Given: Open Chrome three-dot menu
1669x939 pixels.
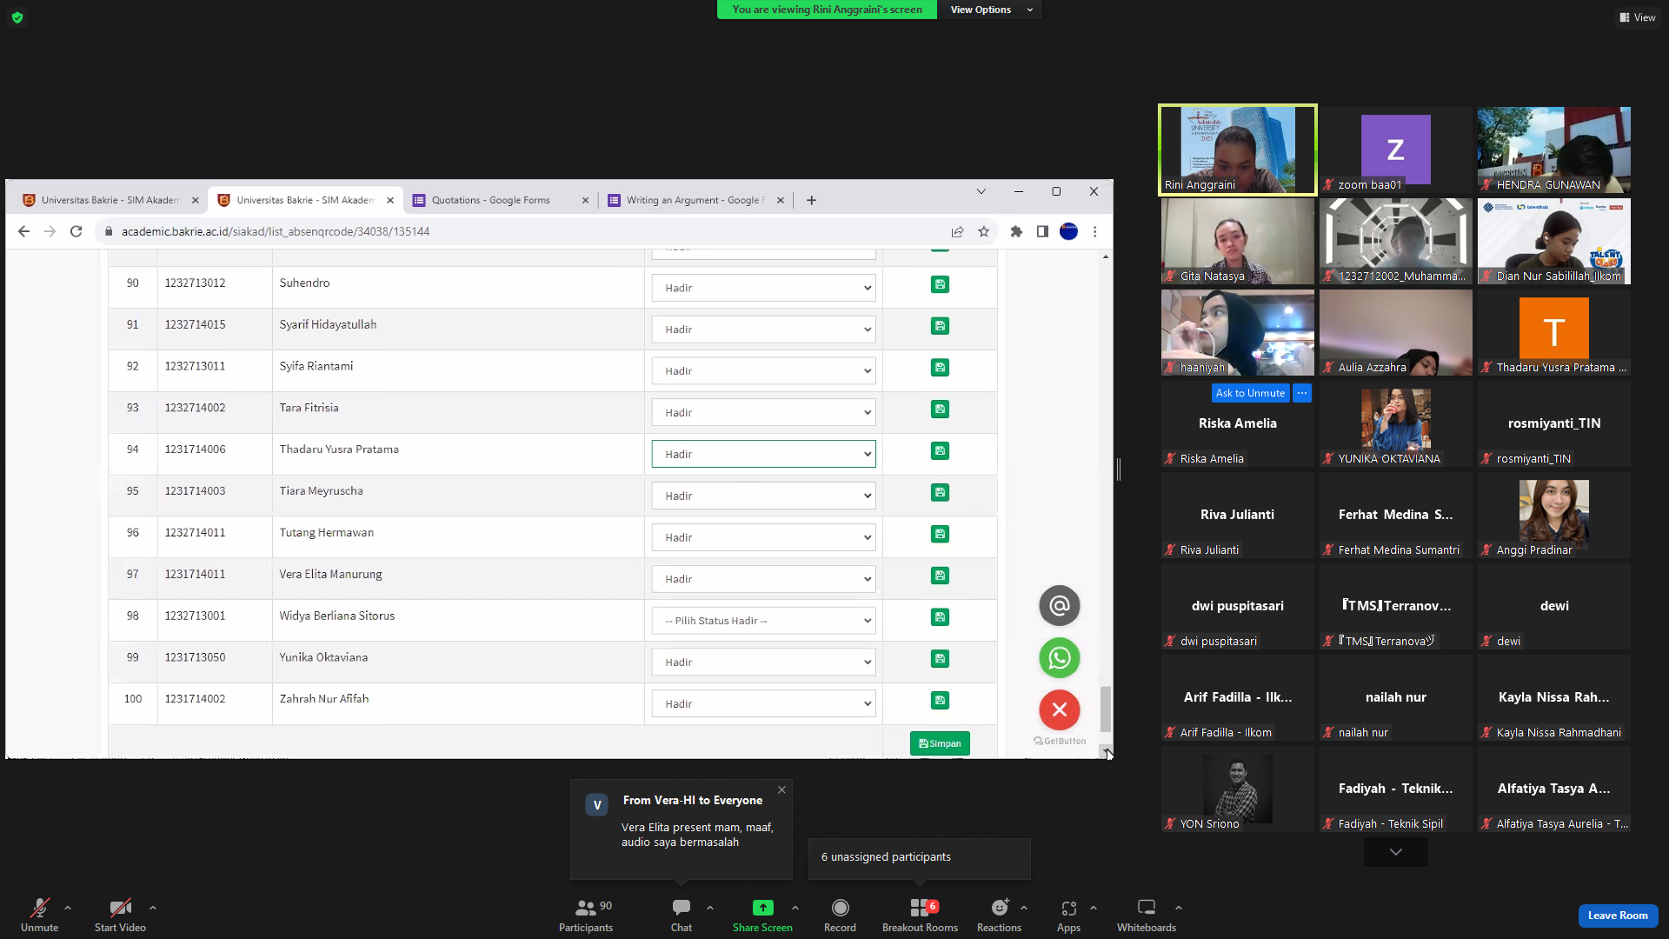Looking at the screenshot, I should click(x=1095, y=231).
